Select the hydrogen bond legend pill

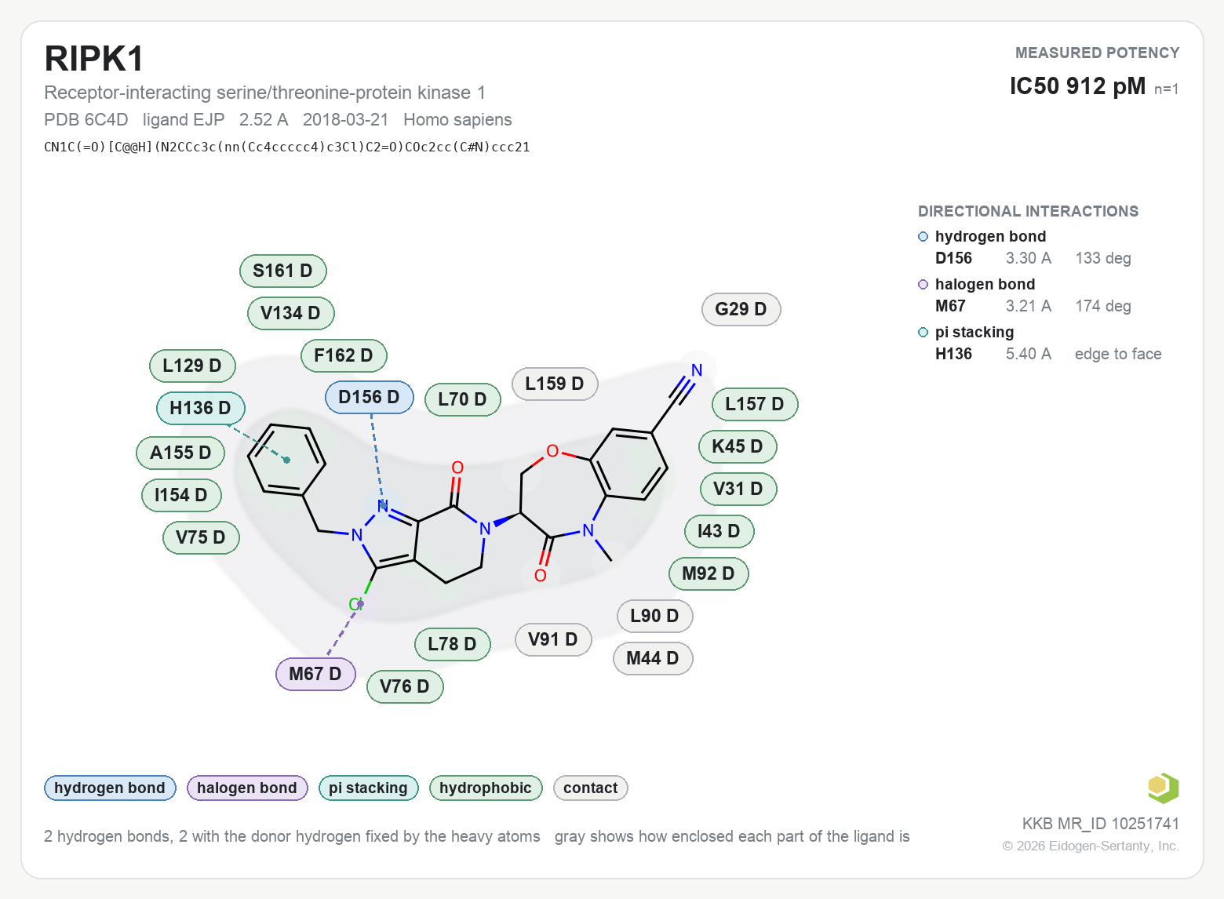(x=110, y=788)
